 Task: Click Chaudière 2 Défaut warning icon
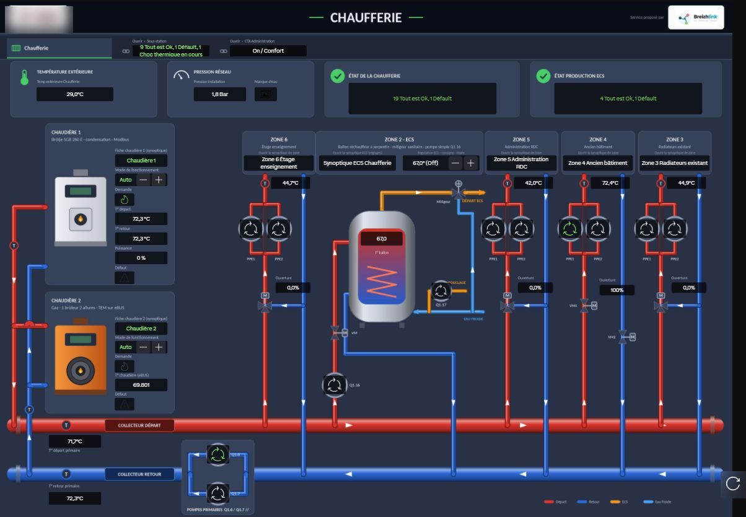pos(125,404)
